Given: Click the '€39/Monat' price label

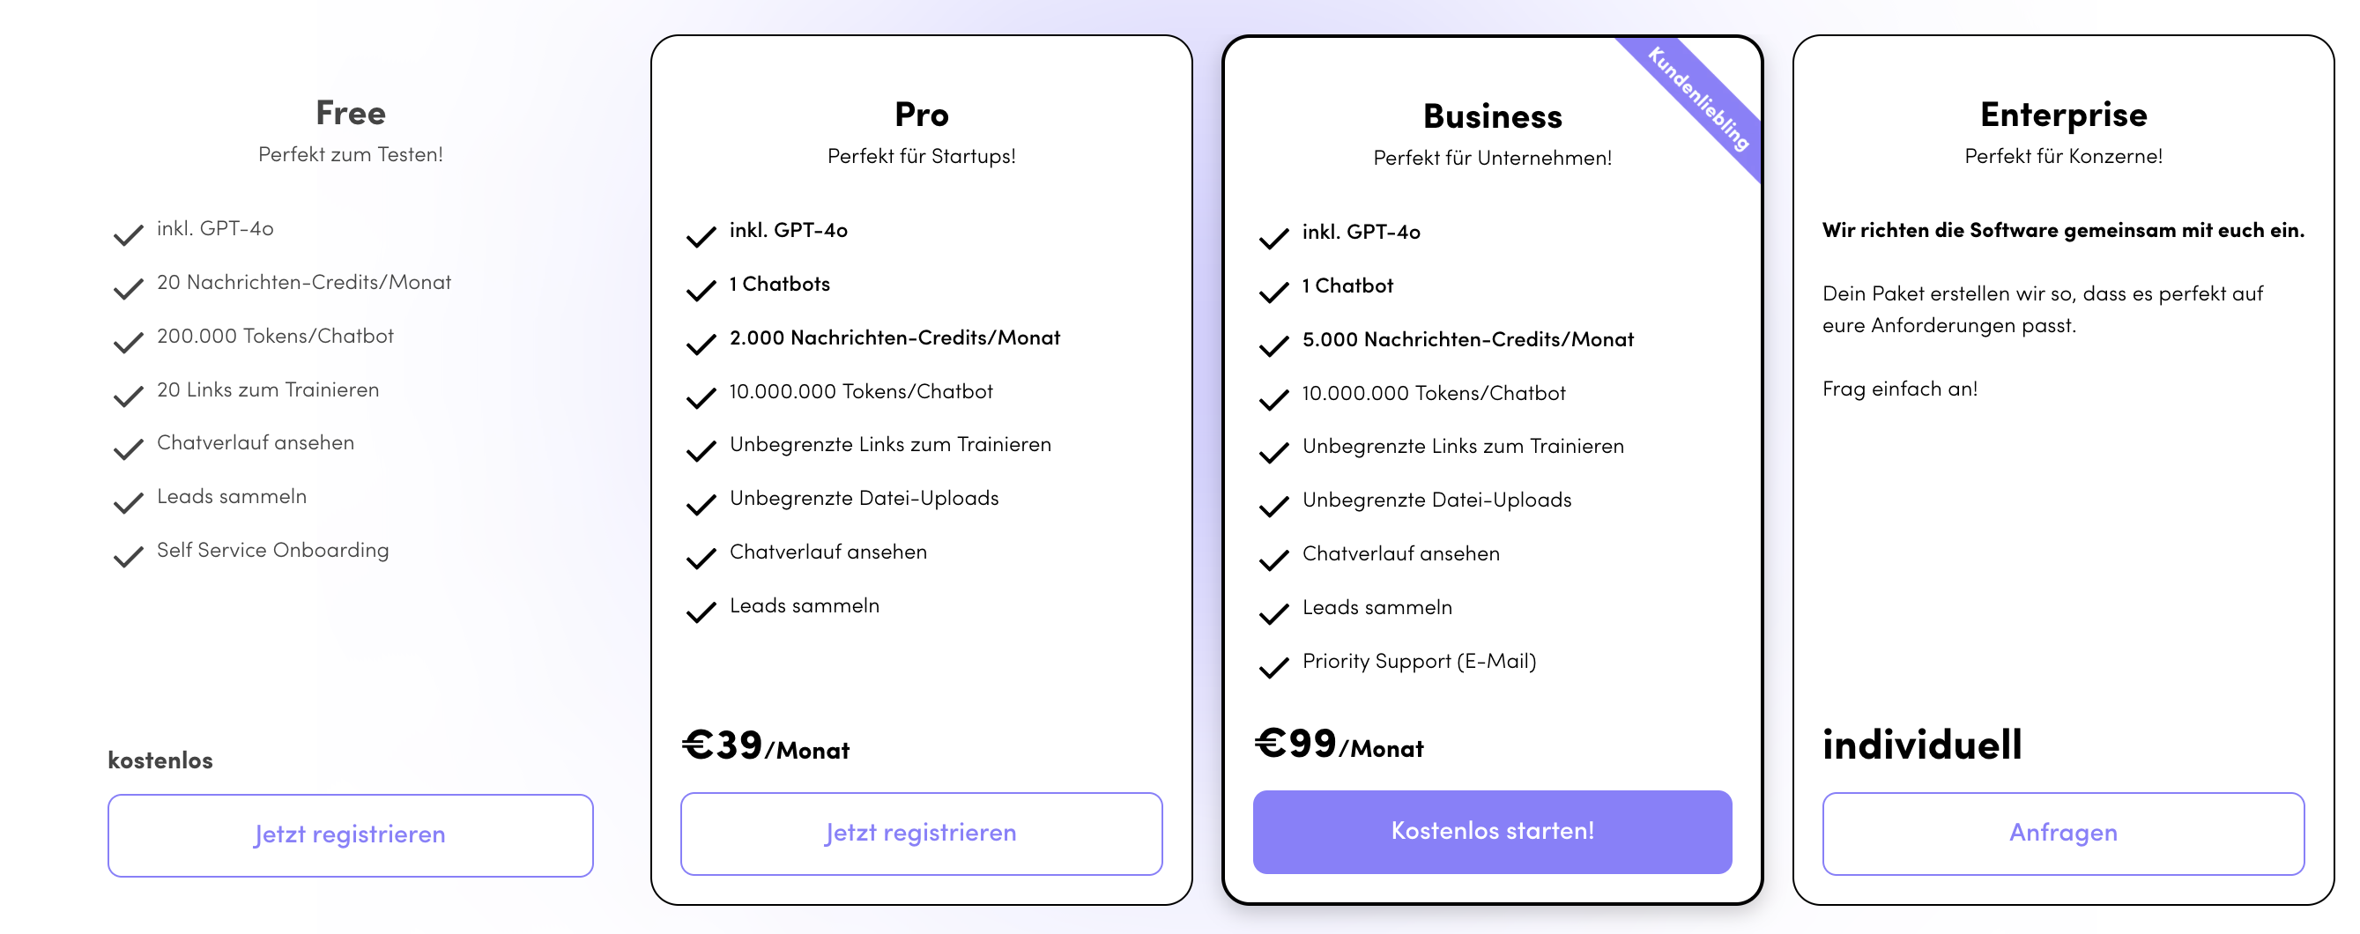Looking at the screenshot, I should [766, 745].
